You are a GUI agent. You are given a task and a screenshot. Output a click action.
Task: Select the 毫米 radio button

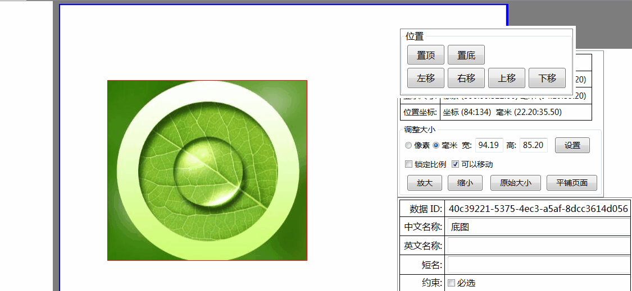point(436,146)
